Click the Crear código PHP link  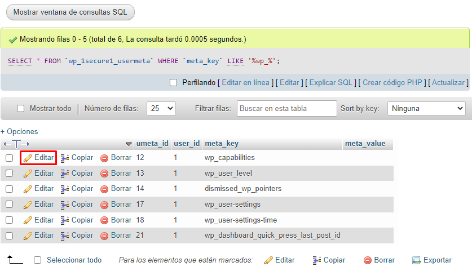(x=392, y=83)
